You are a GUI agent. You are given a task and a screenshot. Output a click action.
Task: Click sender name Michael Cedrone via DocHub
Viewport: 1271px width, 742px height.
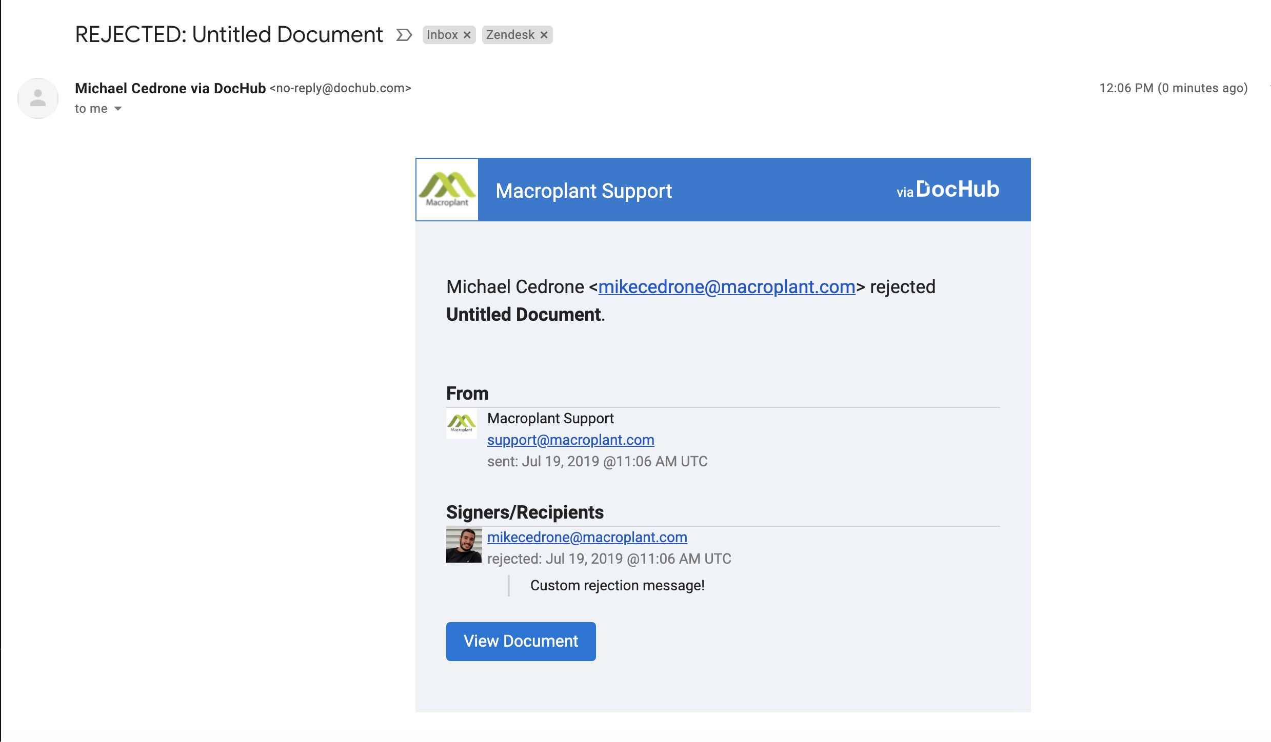pos(170,88)
